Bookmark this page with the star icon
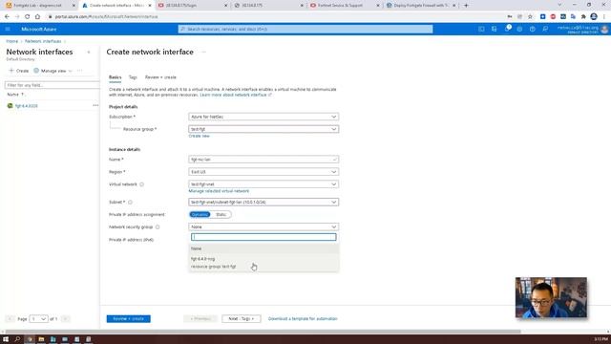611x344 pixels. (530, 17)
